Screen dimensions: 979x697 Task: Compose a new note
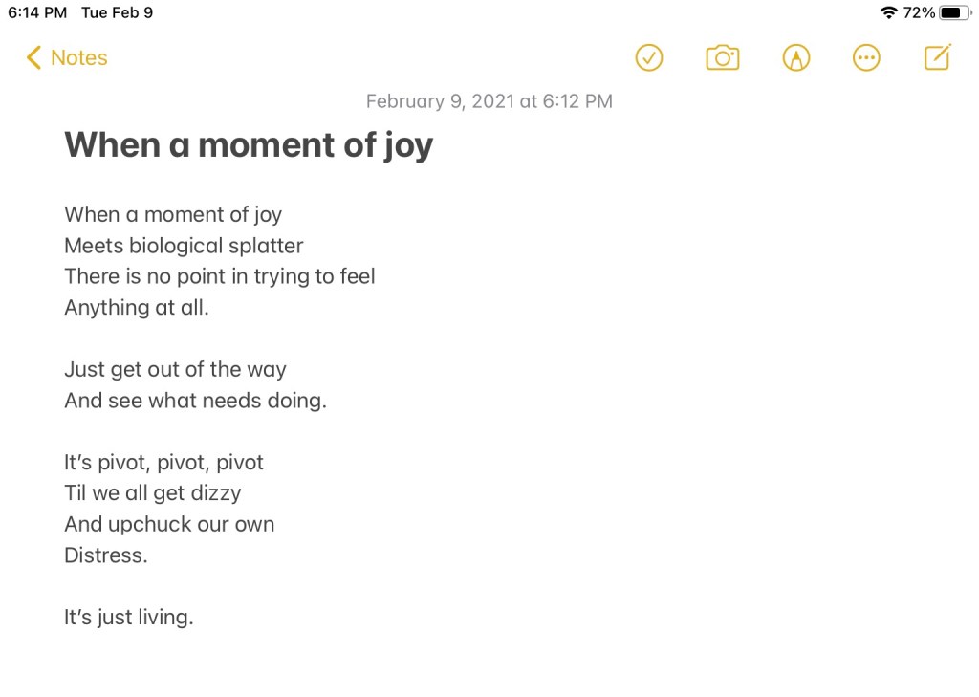(938, 58)
